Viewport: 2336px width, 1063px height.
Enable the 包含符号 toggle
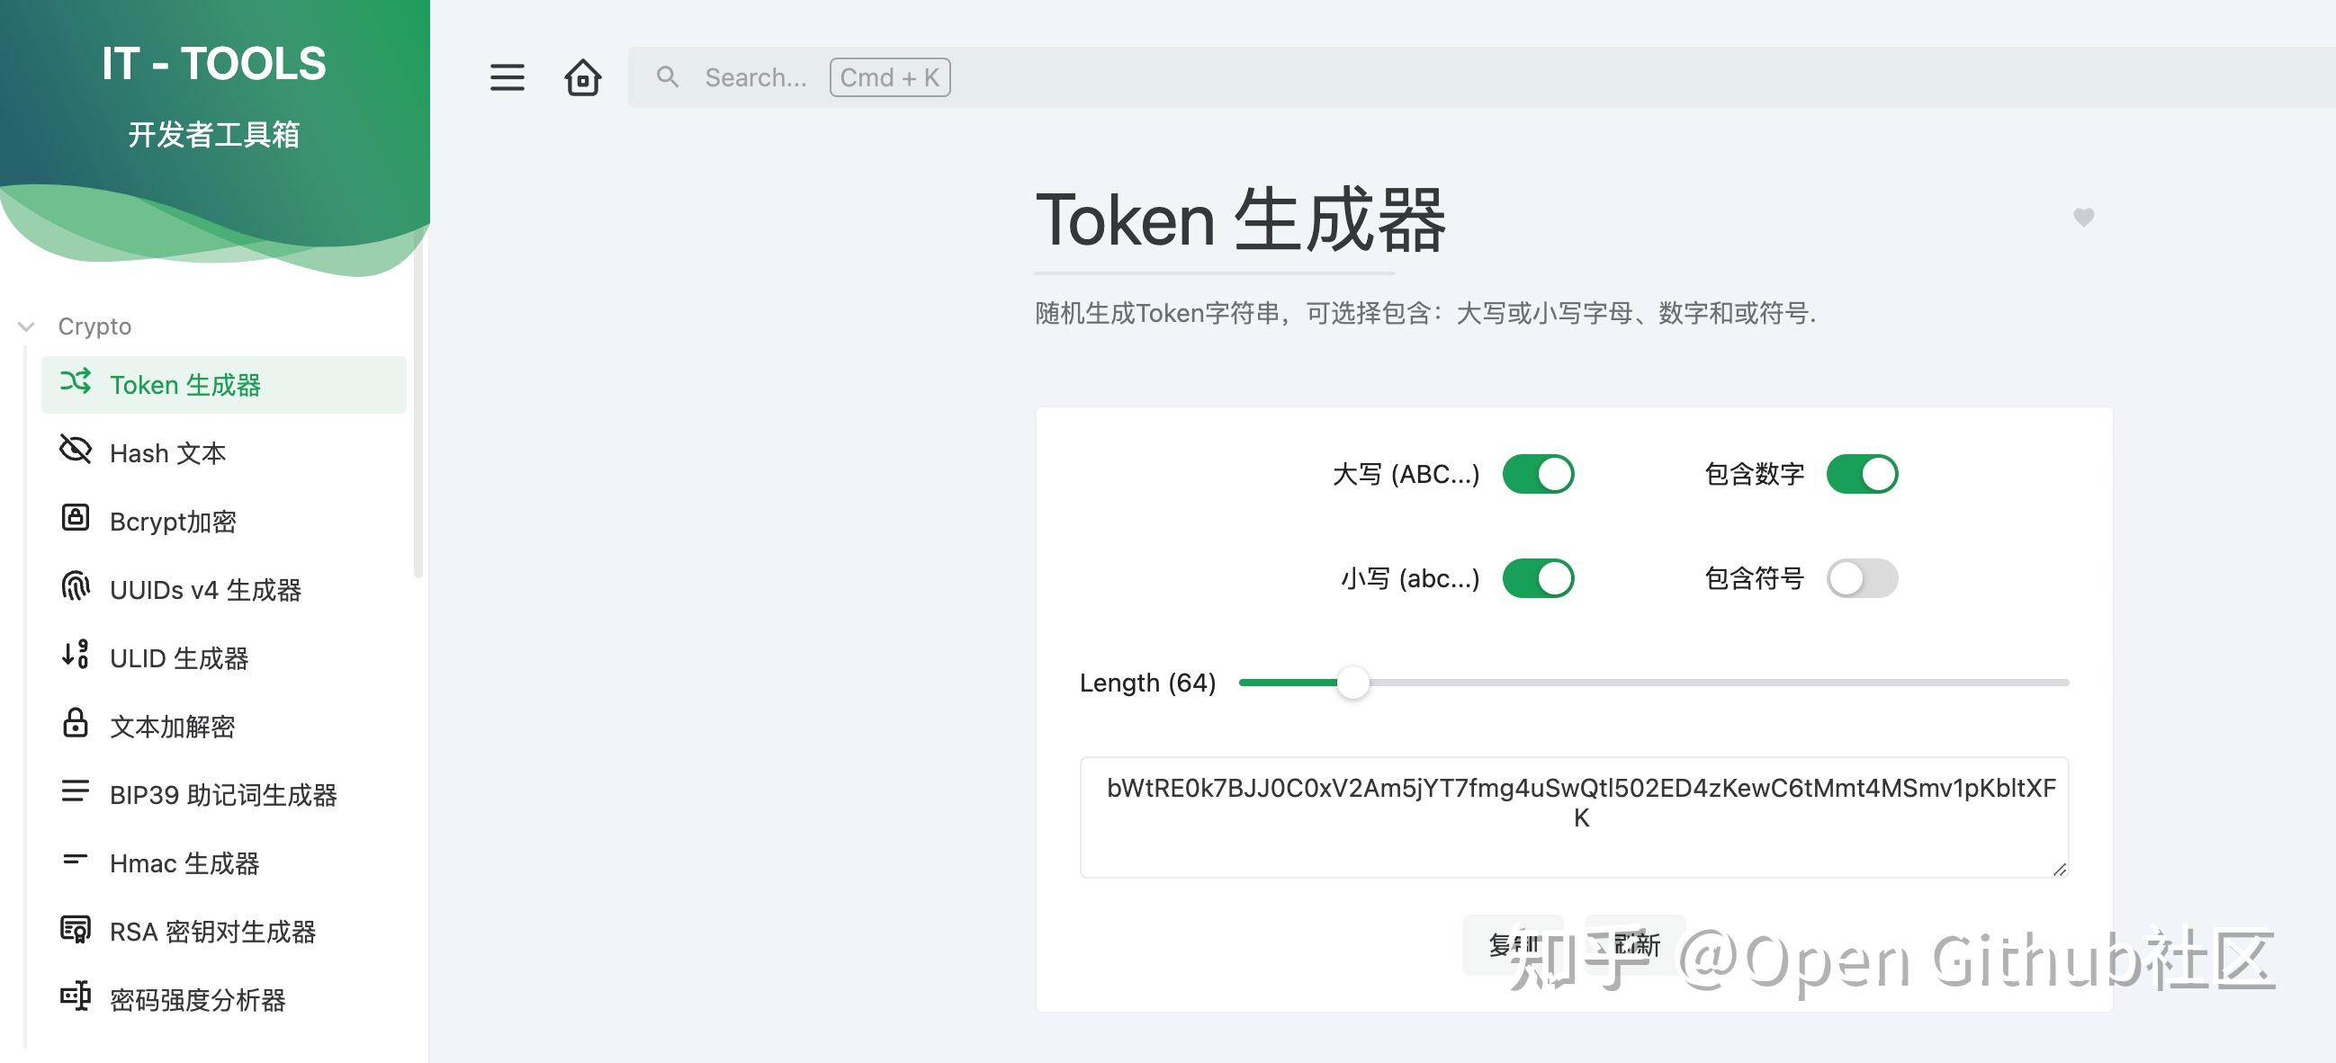click(1863, 578)
